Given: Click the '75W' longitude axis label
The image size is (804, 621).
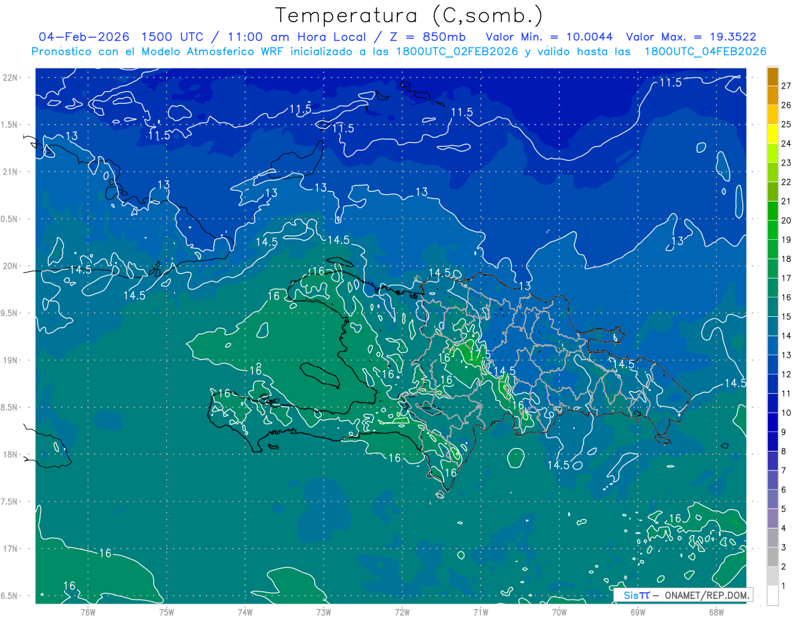Looking at the screenshot, I should pos(166,612).
